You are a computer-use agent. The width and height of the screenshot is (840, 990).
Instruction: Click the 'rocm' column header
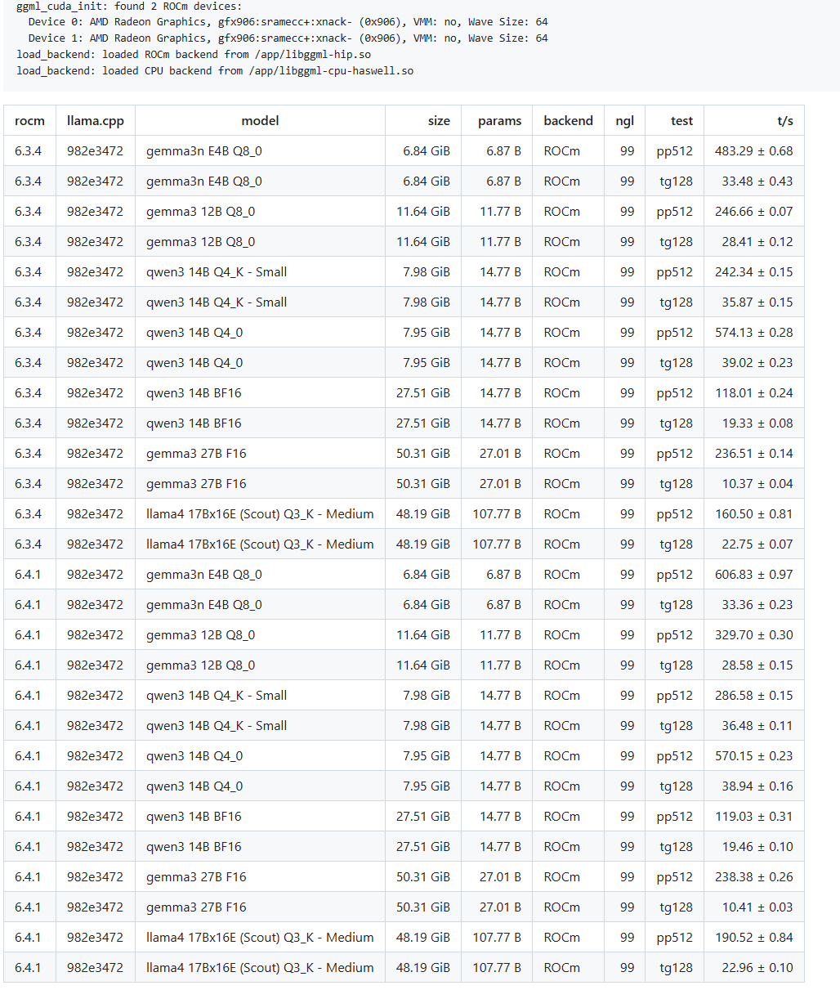point(29,121)
